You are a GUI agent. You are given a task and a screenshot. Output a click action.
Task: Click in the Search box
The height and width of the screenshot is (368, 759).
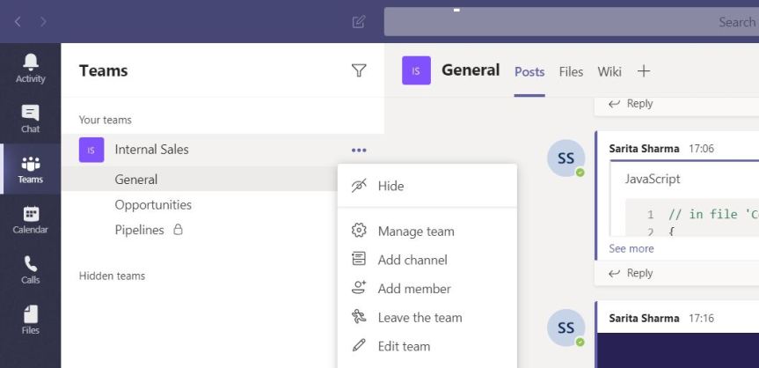572,22
